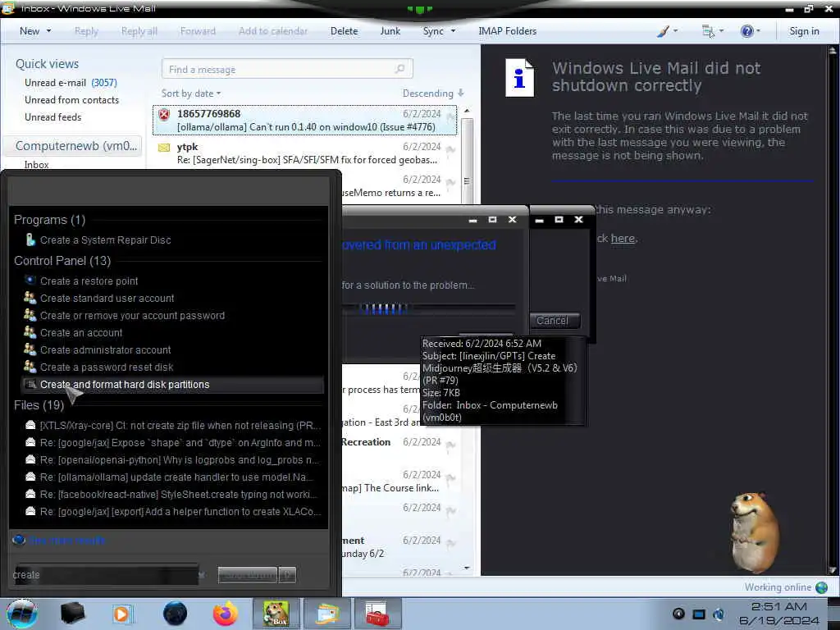
Task: Open the facebook/react-native StyleSheet.create result
Action: click(172, 494)
